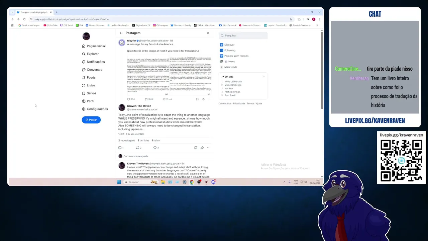This screenshot has height=241, width=428.
Task: Open the three-dot menu on Kraven's post
Action: coord(209,148)
